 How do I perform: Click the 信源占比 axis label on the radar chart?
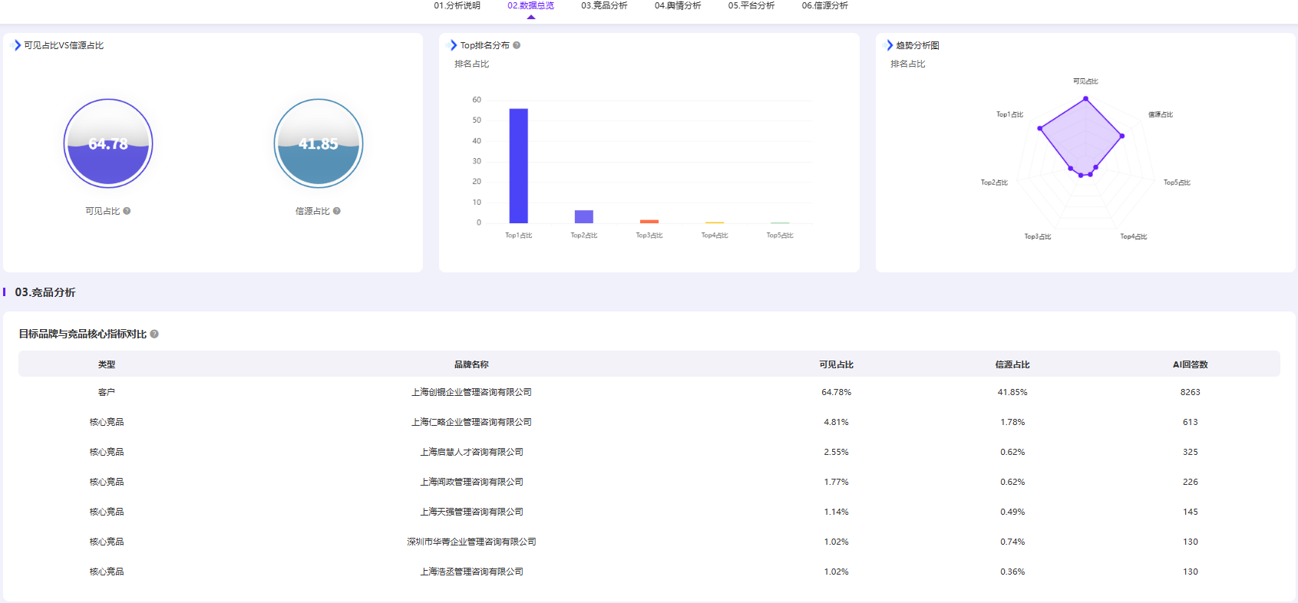tap(1161, 115)
